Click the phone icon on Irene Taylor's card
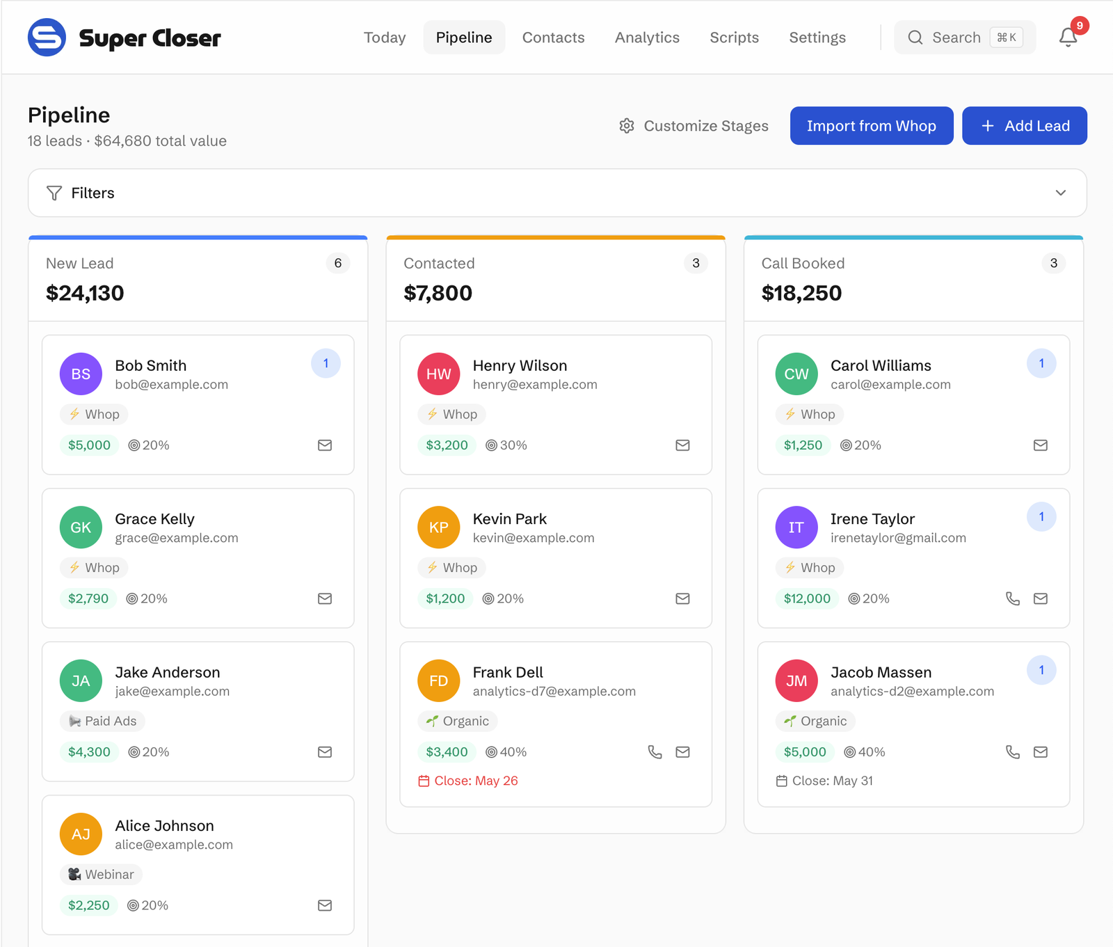Screen dimensions: 1113x947 click(x=1013, y=598)
